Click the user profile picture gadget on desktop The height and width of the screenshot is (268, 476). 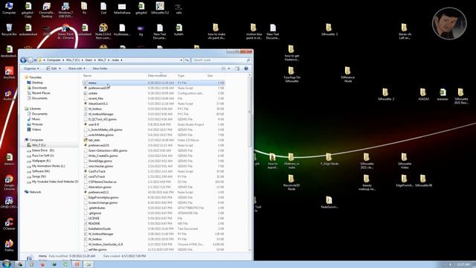point(449,23)
